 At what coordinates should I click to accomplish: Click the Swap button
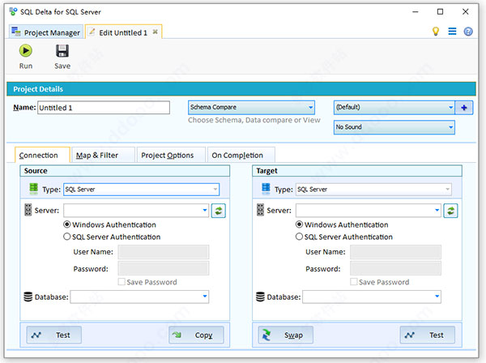pyautogui.click(x=286, y=335)
